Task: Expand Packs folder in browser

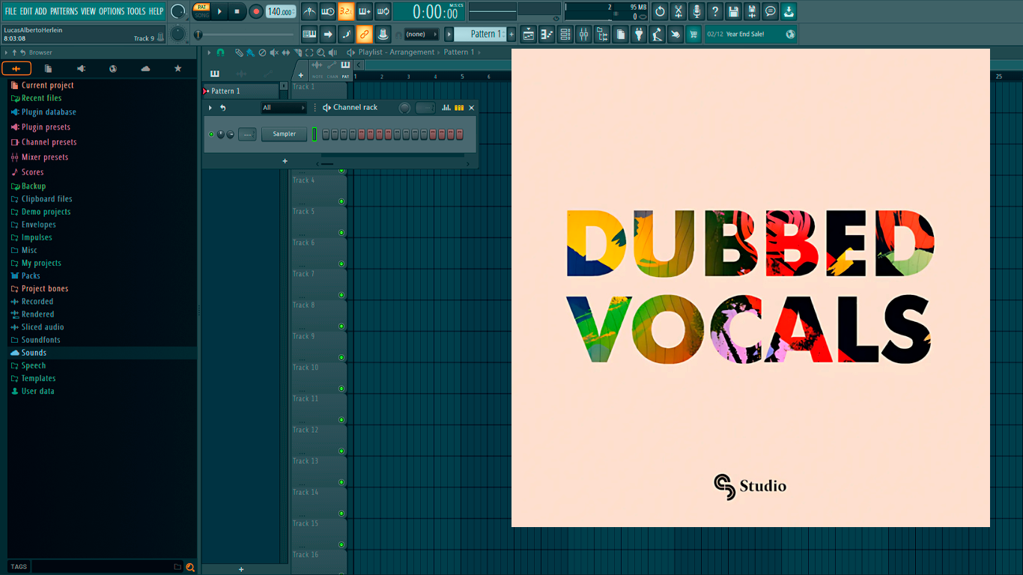Action: 31,276
